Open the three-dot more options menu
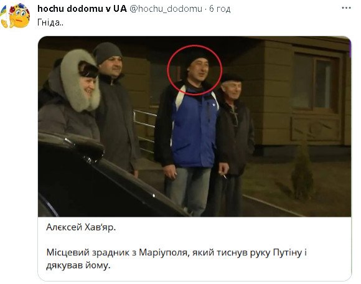The image size is (361, 284). [346, 8]
